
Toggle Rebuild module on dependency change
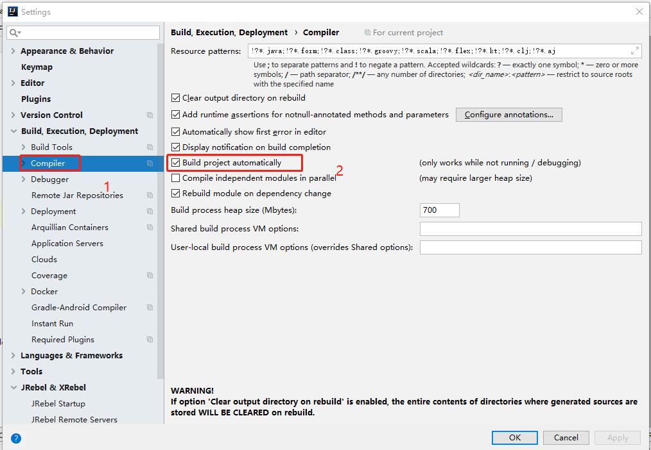176,194
